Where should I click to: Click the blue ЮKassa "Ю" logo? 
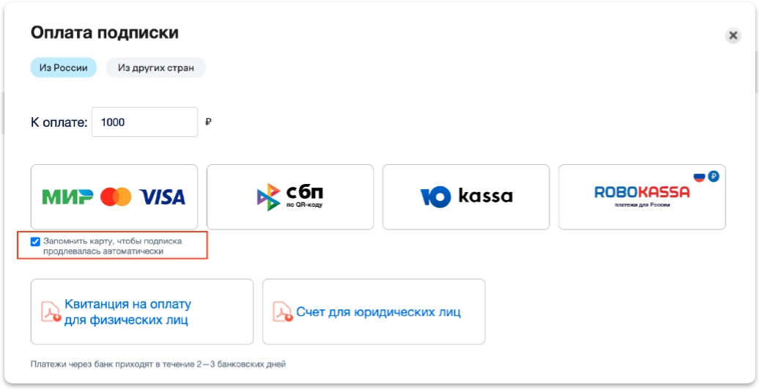pos(435,196)
